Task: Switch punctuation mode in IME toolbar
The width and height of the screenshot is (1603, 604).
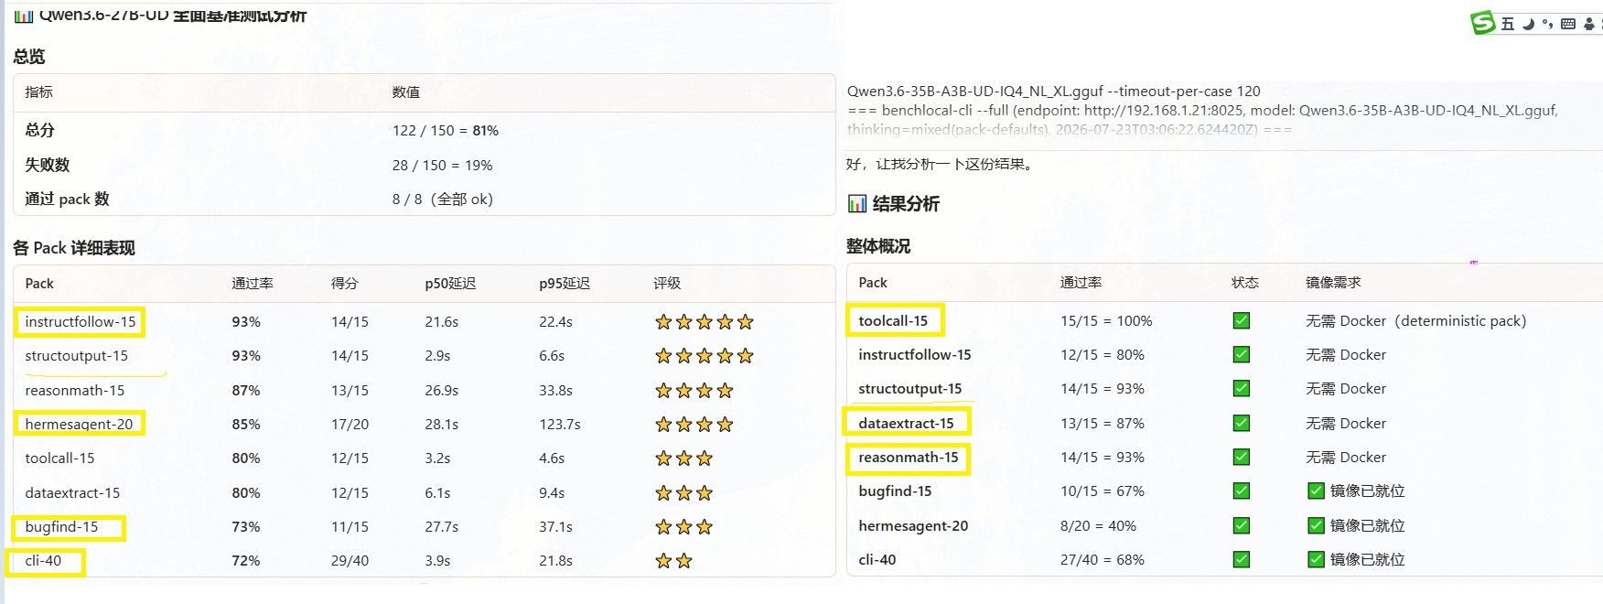Action: (x=1547, y=24)
